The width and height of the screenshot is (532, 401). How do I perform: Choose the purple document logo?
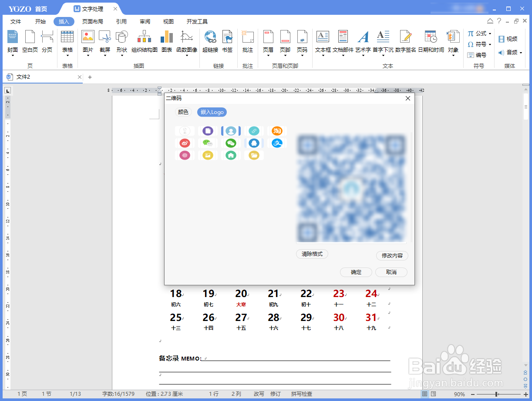[208, 131]
